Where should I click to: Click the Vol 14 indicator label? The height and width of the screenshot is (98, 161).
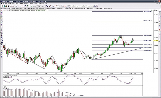click(x=5, y=86)
